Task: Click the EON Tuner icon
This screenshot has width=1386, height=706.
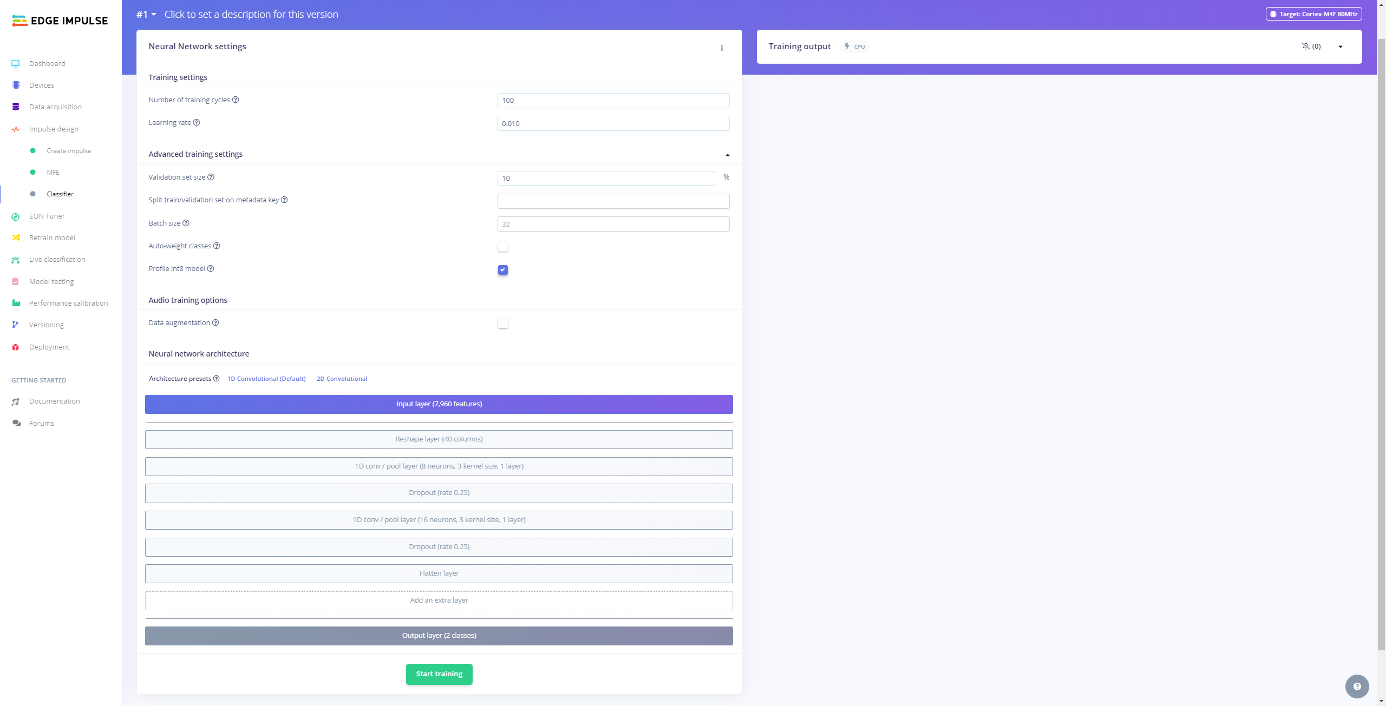Action: (x=16, y=216)
